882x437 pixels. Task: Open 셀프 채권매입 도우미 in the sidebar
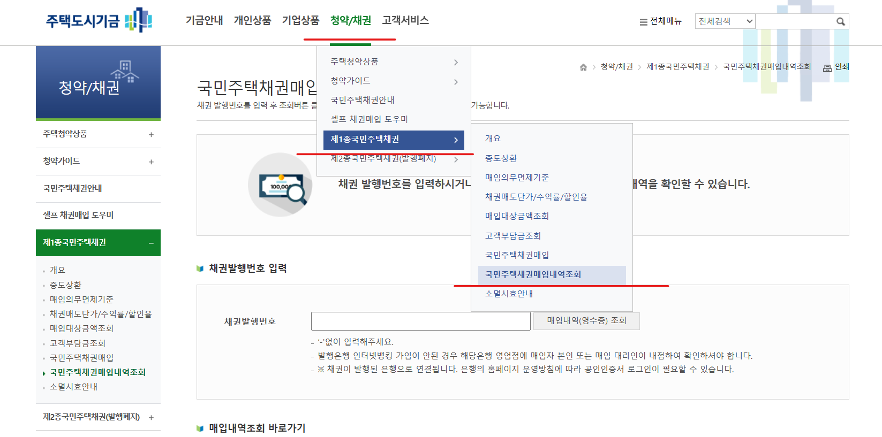pyautogui.click(x=78, y=215)
